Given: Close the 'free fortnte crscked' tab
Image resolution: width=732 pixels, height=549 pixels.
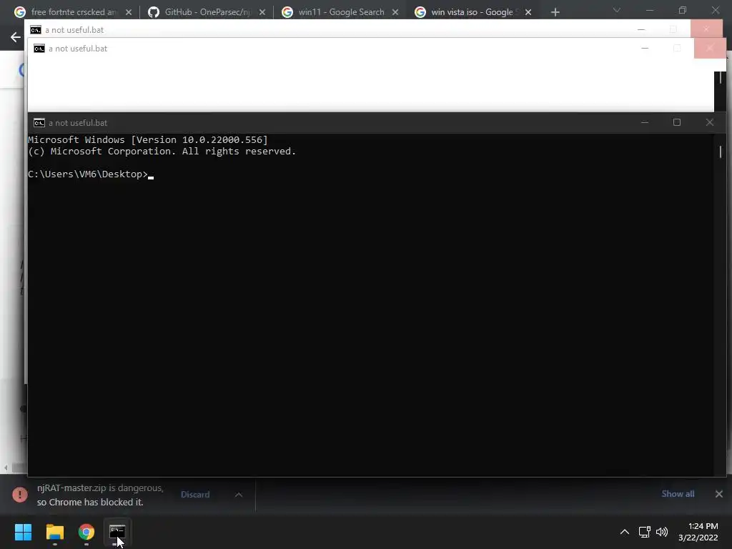Looking at the screenshot, I should (129, 12).
